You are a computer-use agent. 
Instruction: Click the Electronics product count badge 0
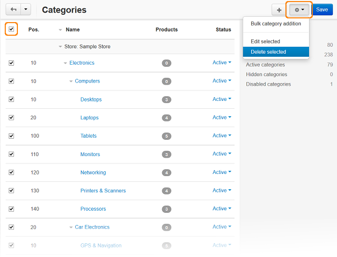click(x=166, y=63)
